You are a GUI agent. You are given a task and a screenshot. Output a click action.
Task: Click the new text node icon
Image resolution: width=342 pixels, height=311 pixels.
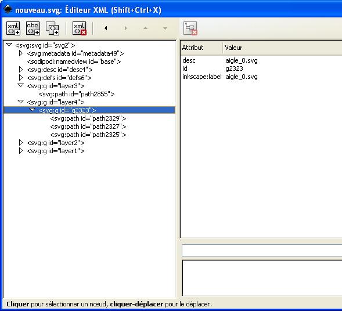pyautogui.click(x=33, y=28)
